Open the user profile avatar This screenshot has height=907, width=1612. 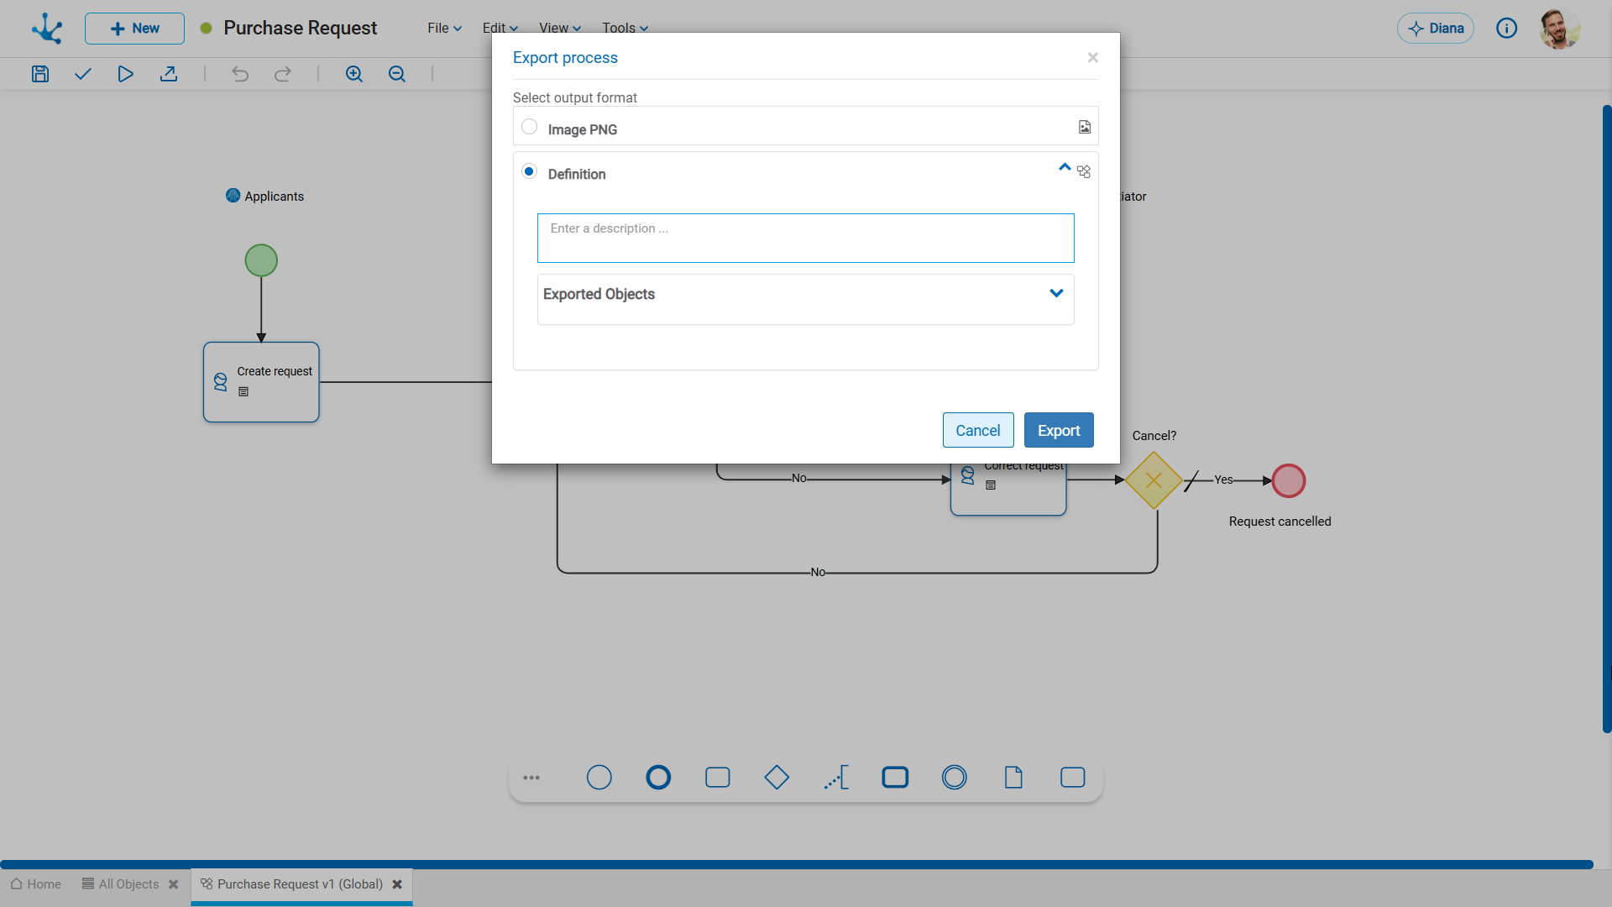point(1560,29)
